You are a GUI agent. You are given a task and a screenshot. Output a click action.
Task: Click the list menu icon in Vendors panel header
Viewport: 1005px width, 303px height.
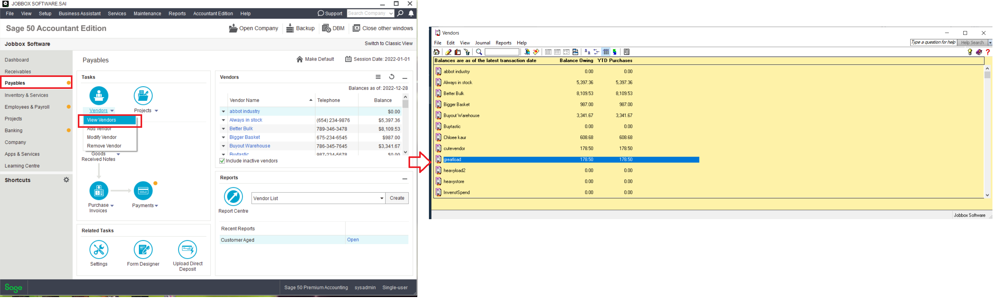(378, 77)
